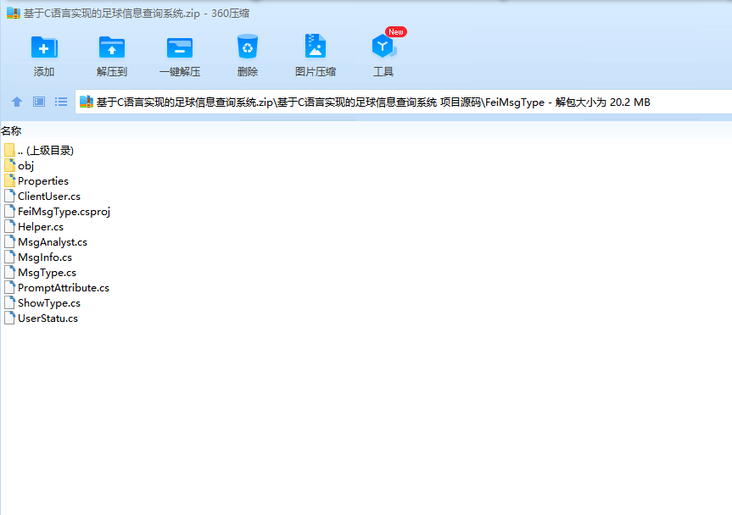This screenshot has height=515, width=732.
Task: Select the ClientUser.cs file
Action: coord(49,197)
